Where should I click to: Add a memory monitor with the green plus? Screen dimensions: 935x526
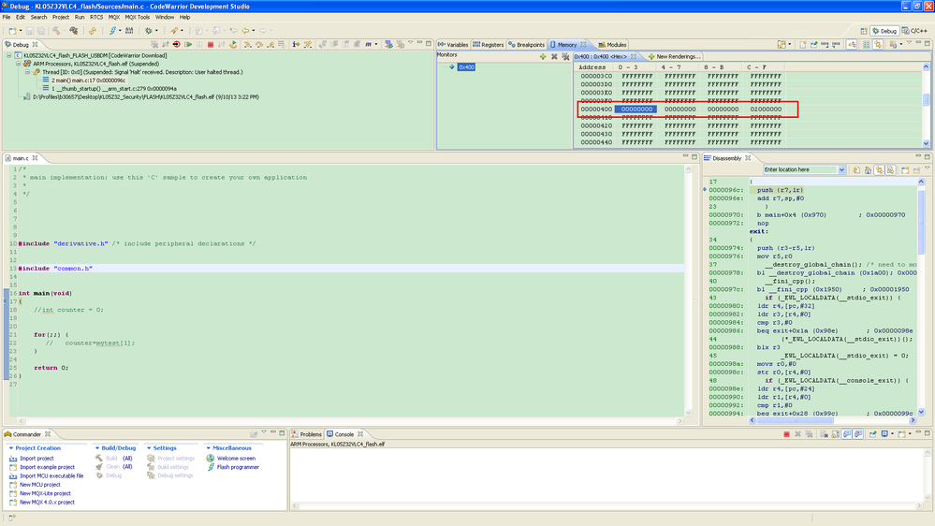[x=543, y=57]
